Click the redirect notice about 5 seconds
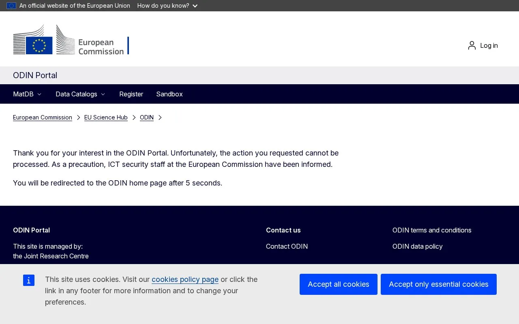This screenshot has height=324, width=519. [x=118, y=183]
